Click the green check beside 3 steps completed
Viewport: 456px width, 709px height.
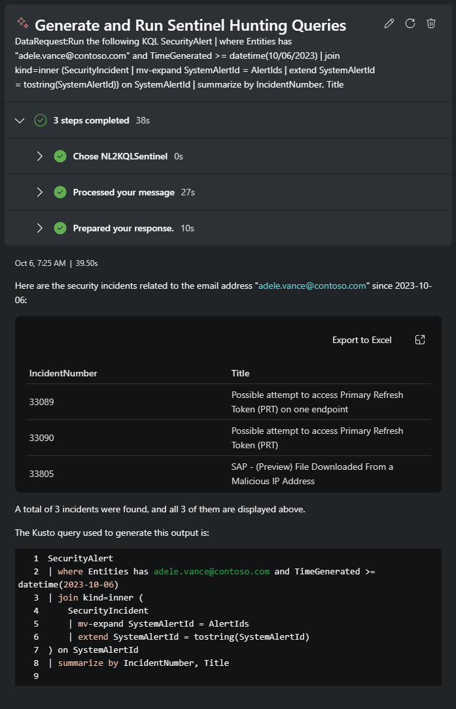41,120
